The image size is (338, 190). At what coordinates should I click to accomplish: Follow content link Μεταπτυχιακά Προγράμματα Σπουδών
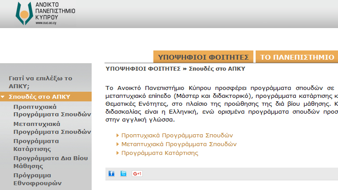[x=179, y=144]
